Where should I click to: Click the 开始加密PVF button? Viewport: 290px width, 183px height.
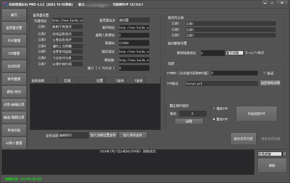click(256, 114)
